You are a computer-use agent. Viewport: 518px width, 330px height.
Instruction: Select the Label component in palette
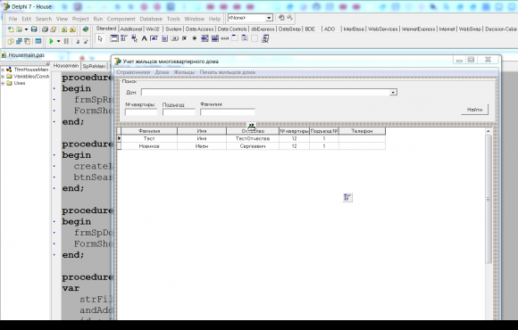coord(144,38)
